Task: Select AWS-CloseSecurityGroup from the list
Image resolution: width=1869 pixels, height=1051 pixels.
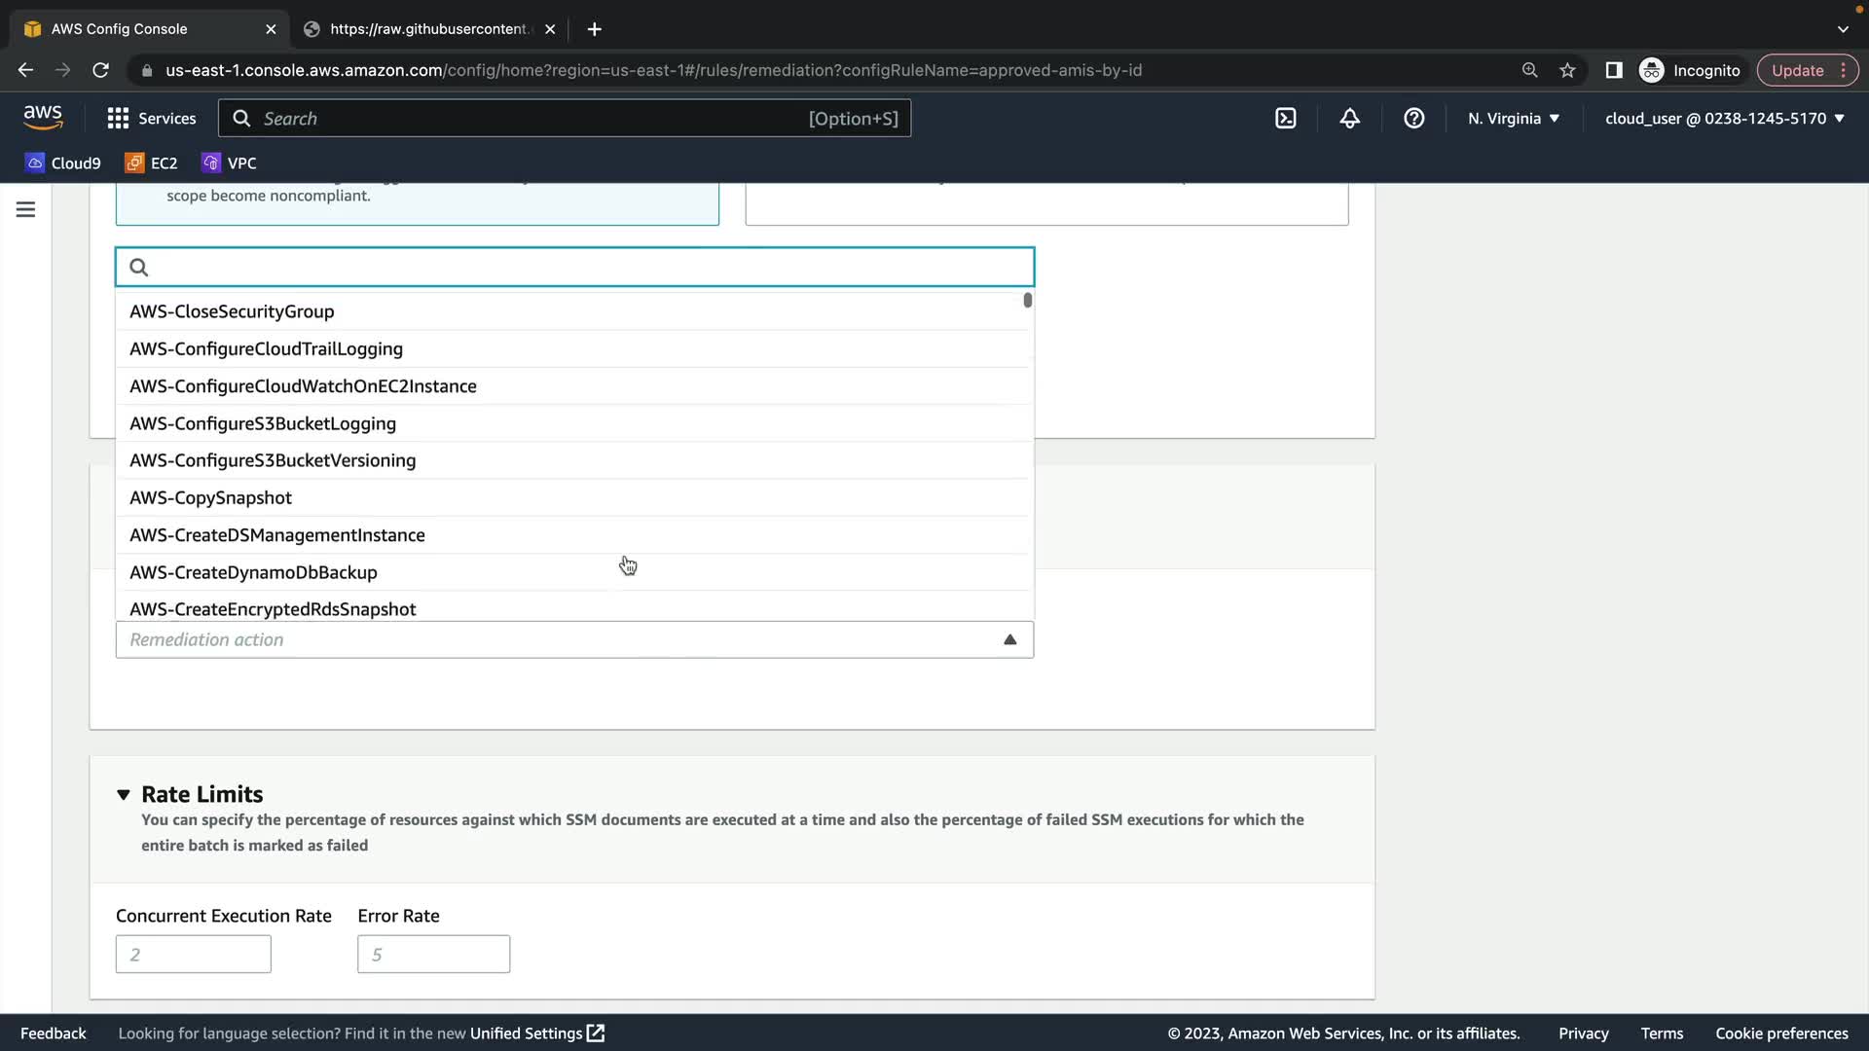Action: pyautogui.click(x=232, y=311)
